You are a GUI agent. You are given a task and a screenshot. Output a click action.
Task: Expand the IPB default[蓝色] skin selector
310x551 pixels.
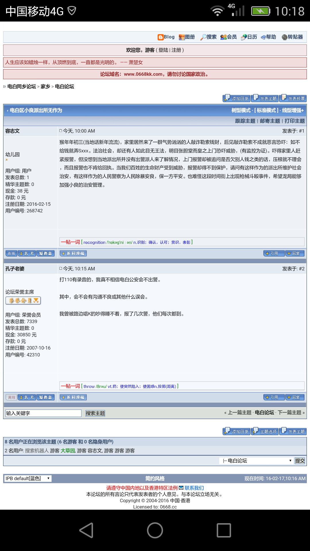click(x=28, y=478)
